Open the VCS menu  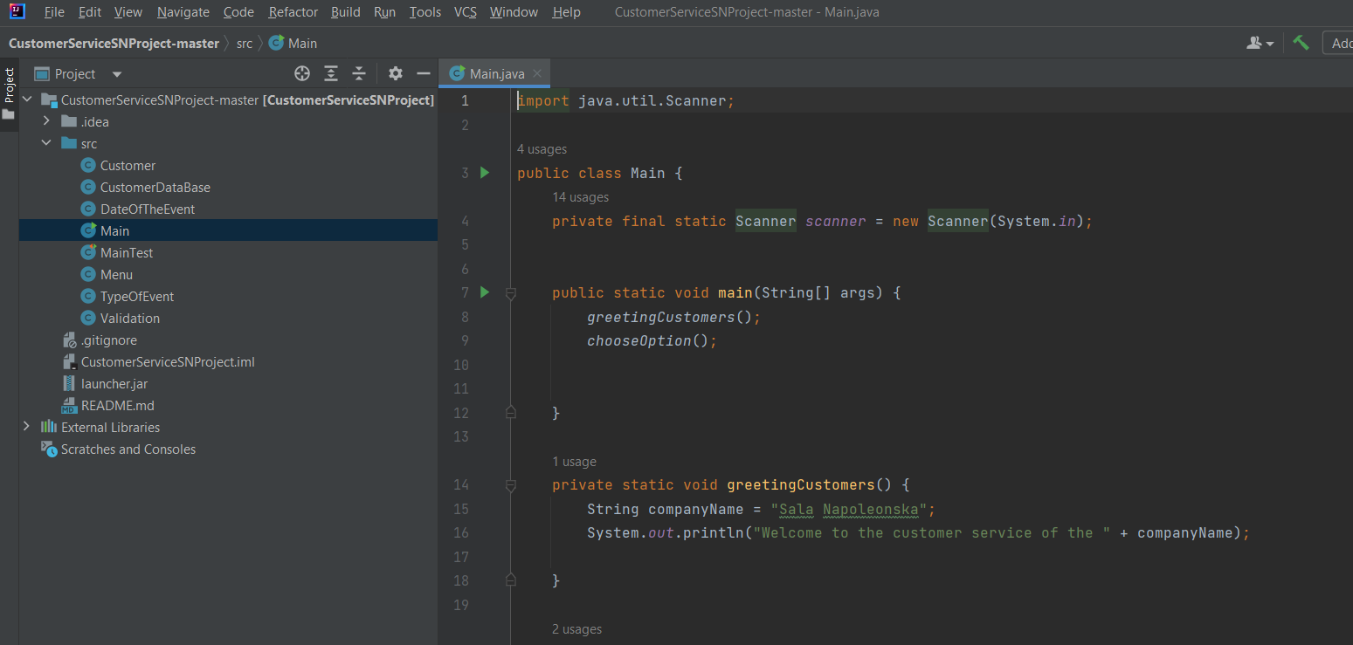(465, 12)
